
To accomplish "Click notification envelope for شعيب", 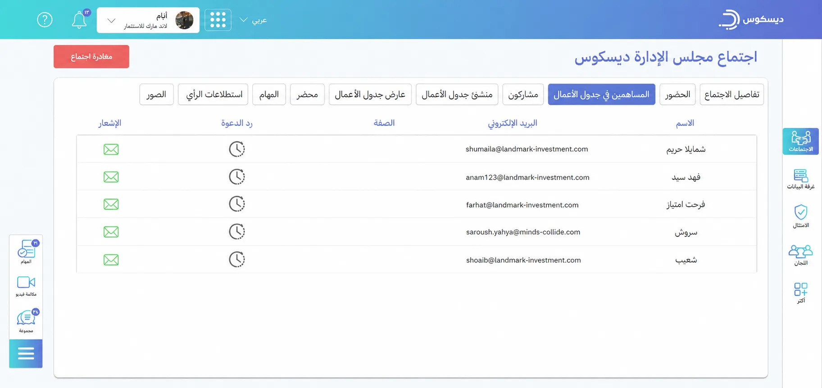I will 111,260.
